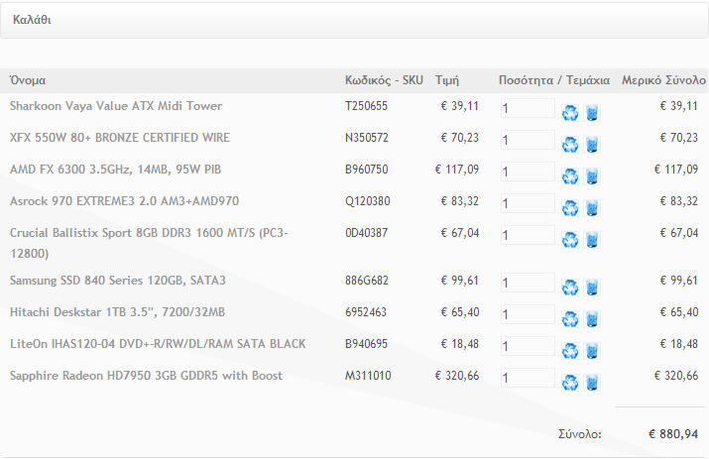Delete Samsung SSD 840 from cart
Viewport: 709px width, 459px height.
coord(592,287)
